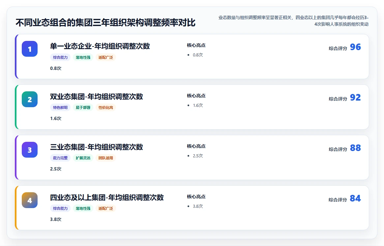The image size is (384, 246).
Task: Click 综合评分 label beside score 96
Action: click(x=338, y=48)
